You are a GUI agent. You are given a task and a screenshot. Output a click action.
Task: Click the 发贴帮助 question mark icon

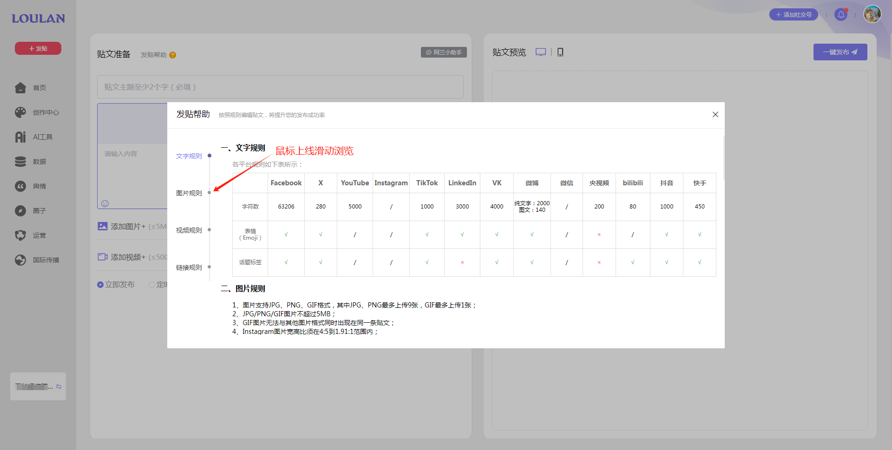coord(172,55)
